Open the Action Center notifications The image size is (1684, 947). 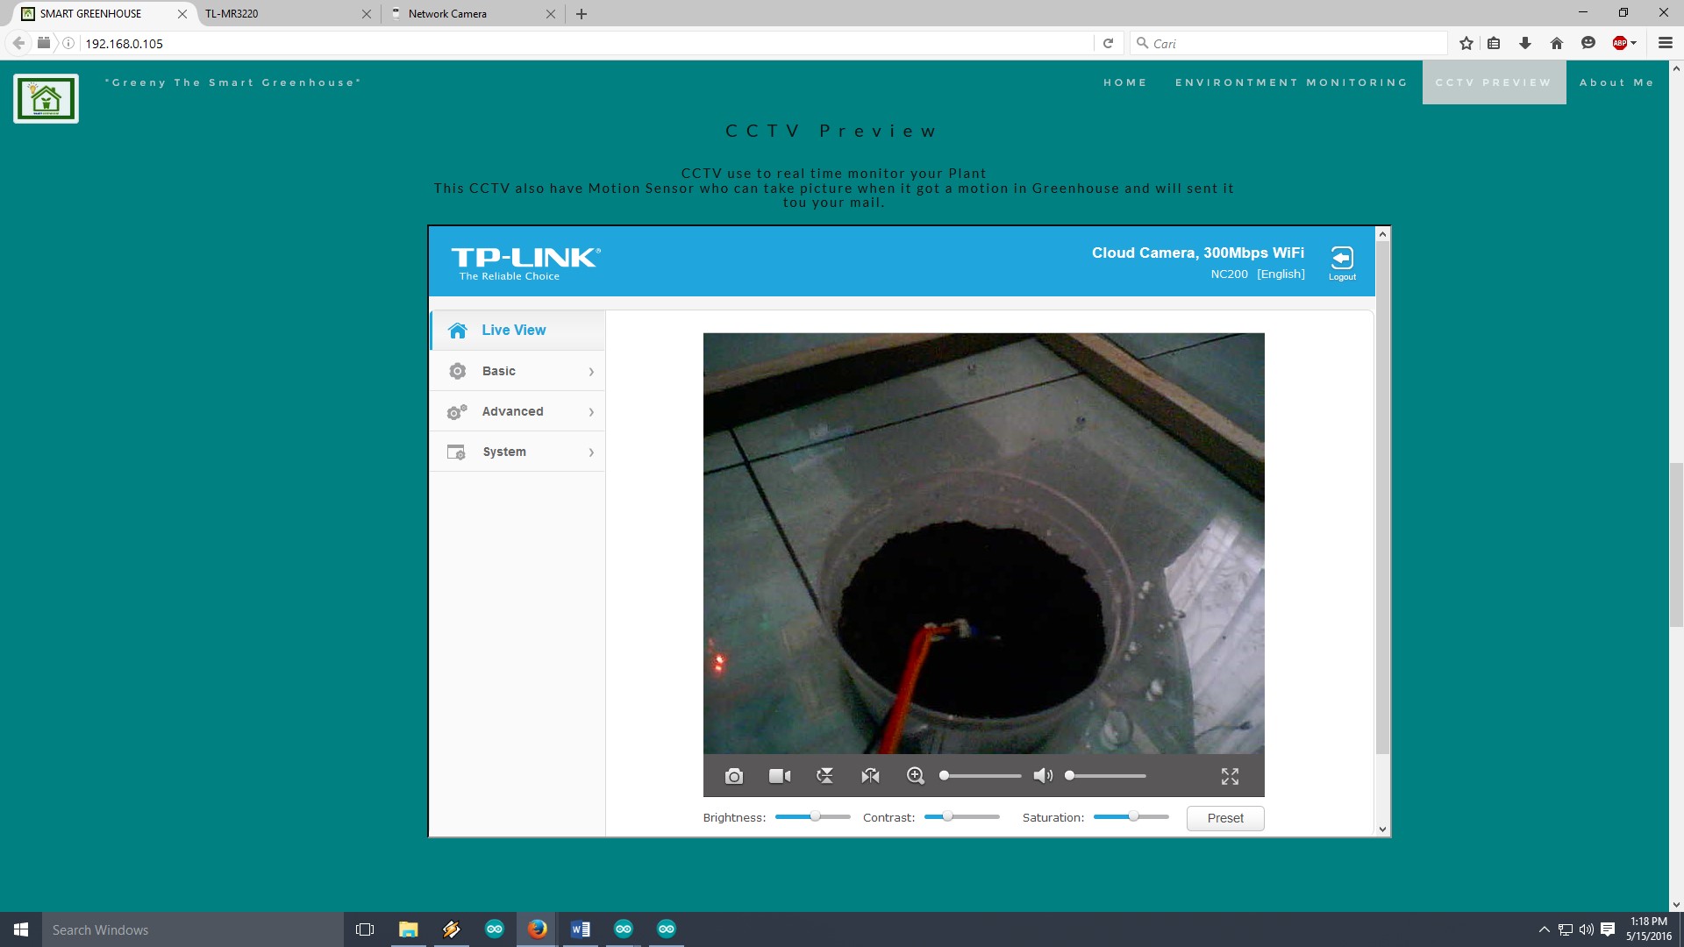tap(1608, 929)
